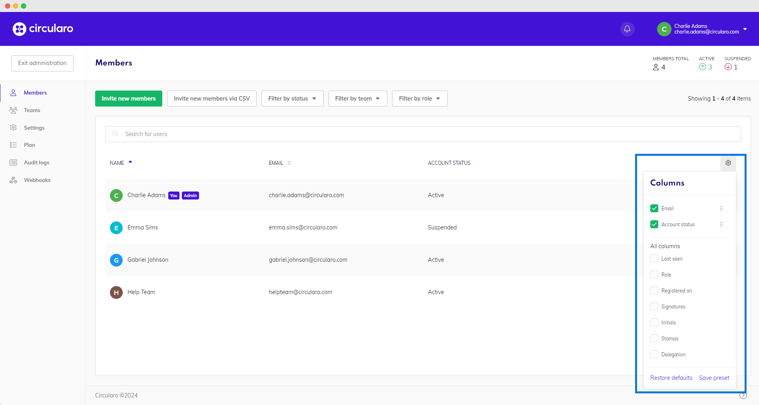Click the Search for users field
The height and width of the screenshot is (405, 759).
pos(422,134)
